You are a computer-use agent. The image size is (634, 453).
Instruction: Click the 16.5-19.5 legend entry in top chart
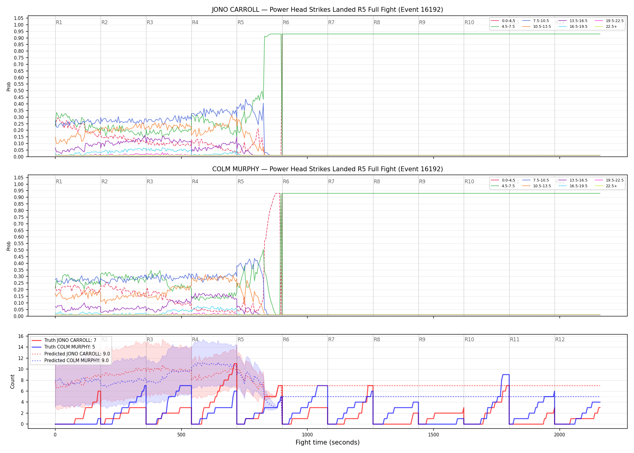[x=573, y=27]
